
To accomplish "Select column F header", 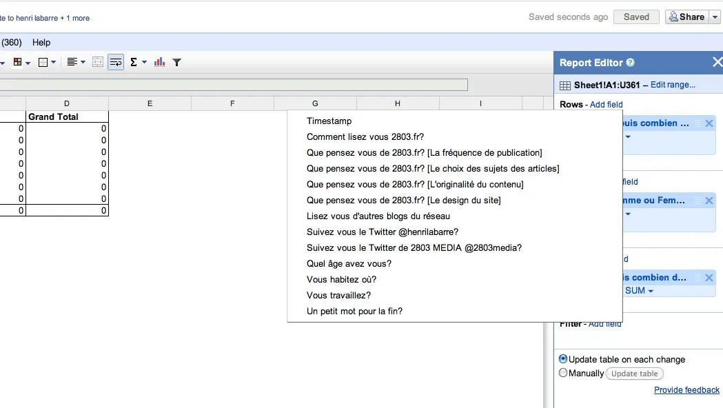I will (x=232, y=104).
